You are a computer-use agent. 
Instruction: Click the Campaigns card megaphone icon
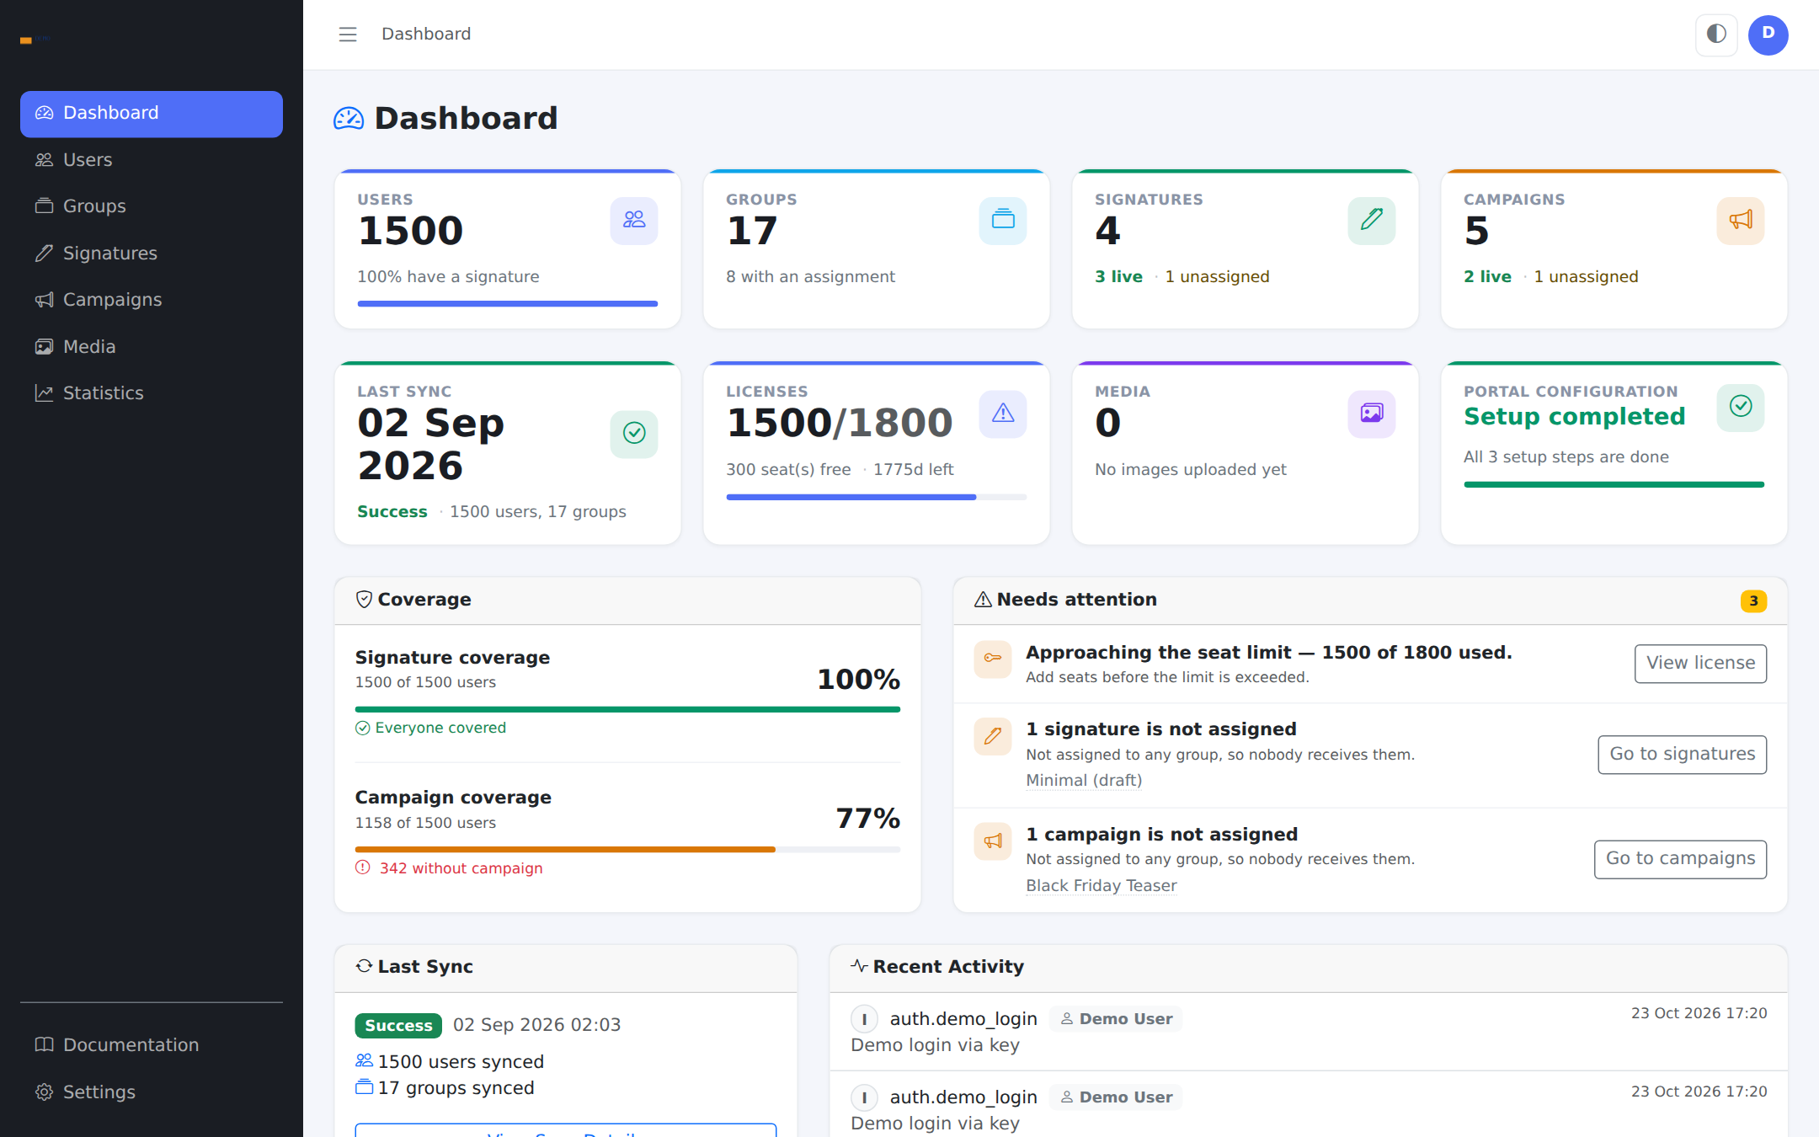click(1741, 221)
